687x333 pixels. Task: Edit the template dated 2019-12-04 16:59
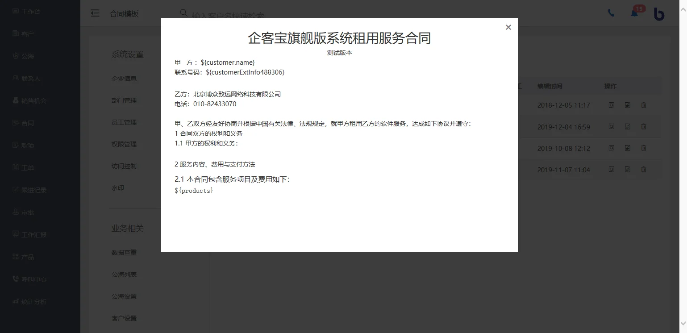pos(628,127)
